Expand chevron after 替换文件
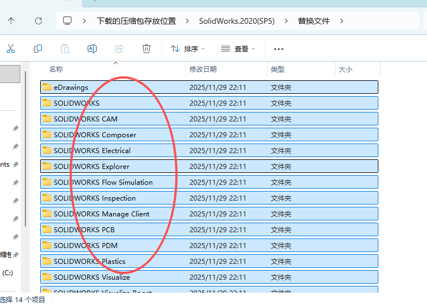 click(342, 21)
